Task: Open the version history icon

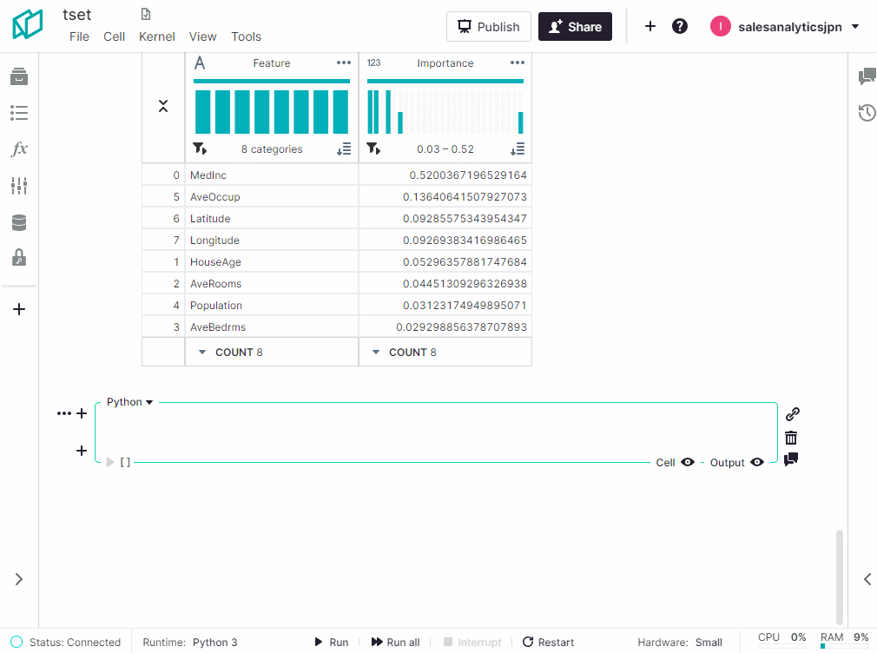Action: (867, 113)
